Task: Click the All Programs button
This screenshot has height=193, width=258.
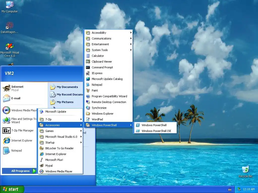Action: click(x=19, y=171)
